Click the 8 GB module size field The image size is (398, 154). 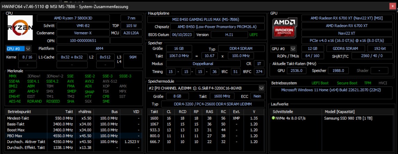(177, 96)
